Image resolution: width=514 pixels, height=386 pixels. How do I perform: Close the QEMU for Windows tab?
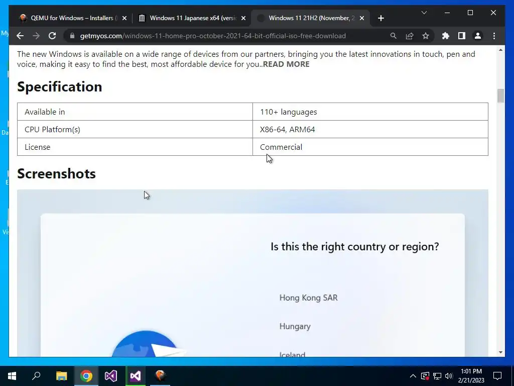click(124, 18)
